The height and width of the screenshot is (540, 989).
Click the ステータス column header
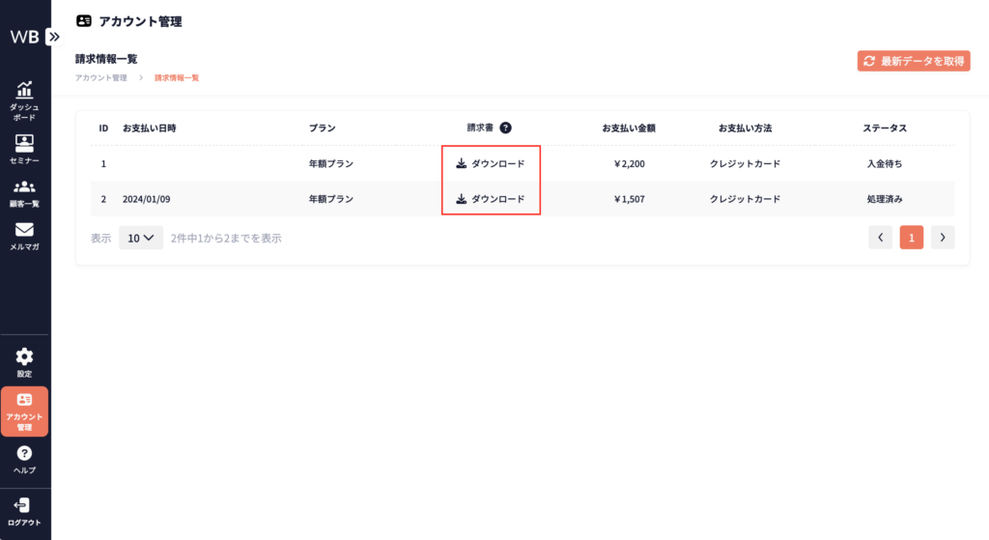(x=884, y=128)
